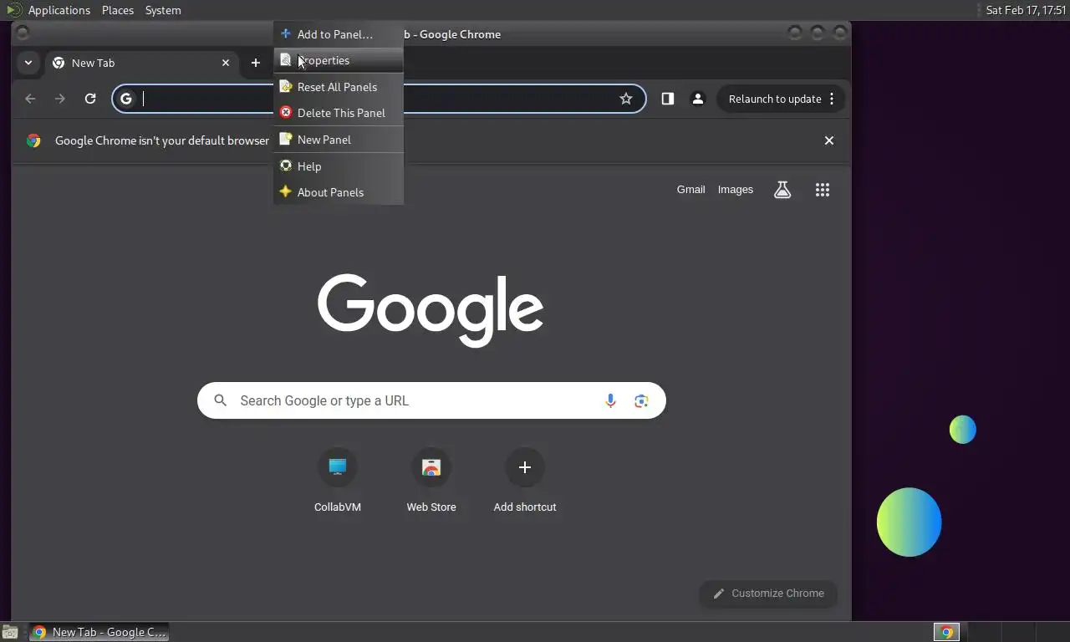1070x642 pixels.
Task: Click the show desktop icon in bottom panel
Action: point(10,632)
